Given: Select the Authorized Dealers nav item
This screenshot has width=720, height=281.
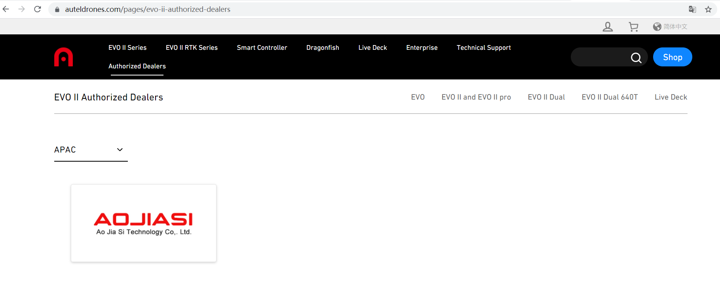Looking at the screenshot, I should click(137, 66).
